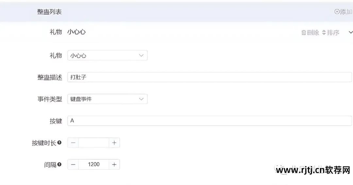
Task: Click the 删除 trash icon
Action: pyautogui.click(x=304, y=33)
